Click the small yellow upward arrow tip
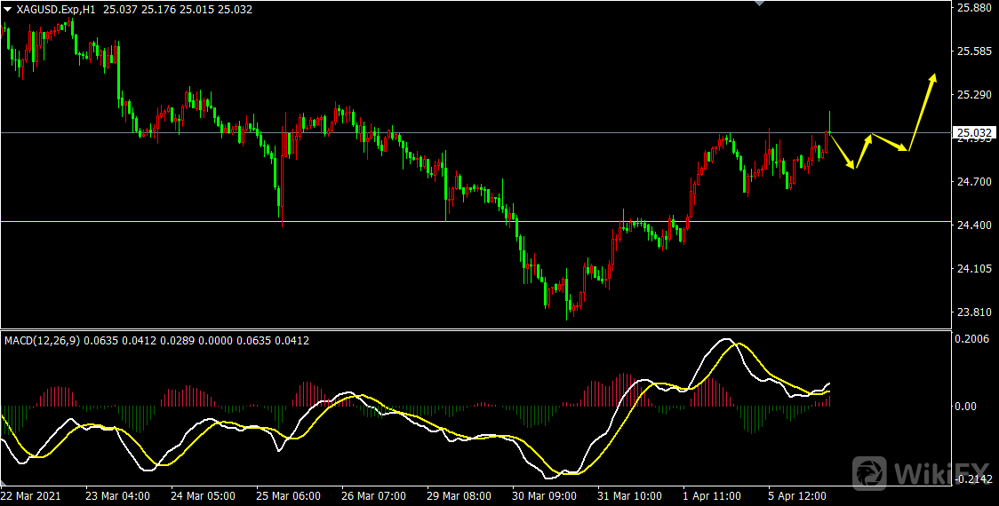 coord(869,137)
